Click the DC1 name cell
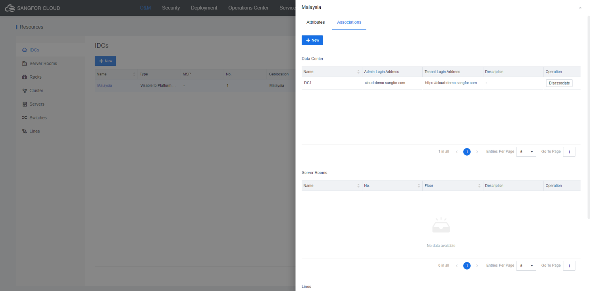591x291 pixels. [x=308, y=83]
